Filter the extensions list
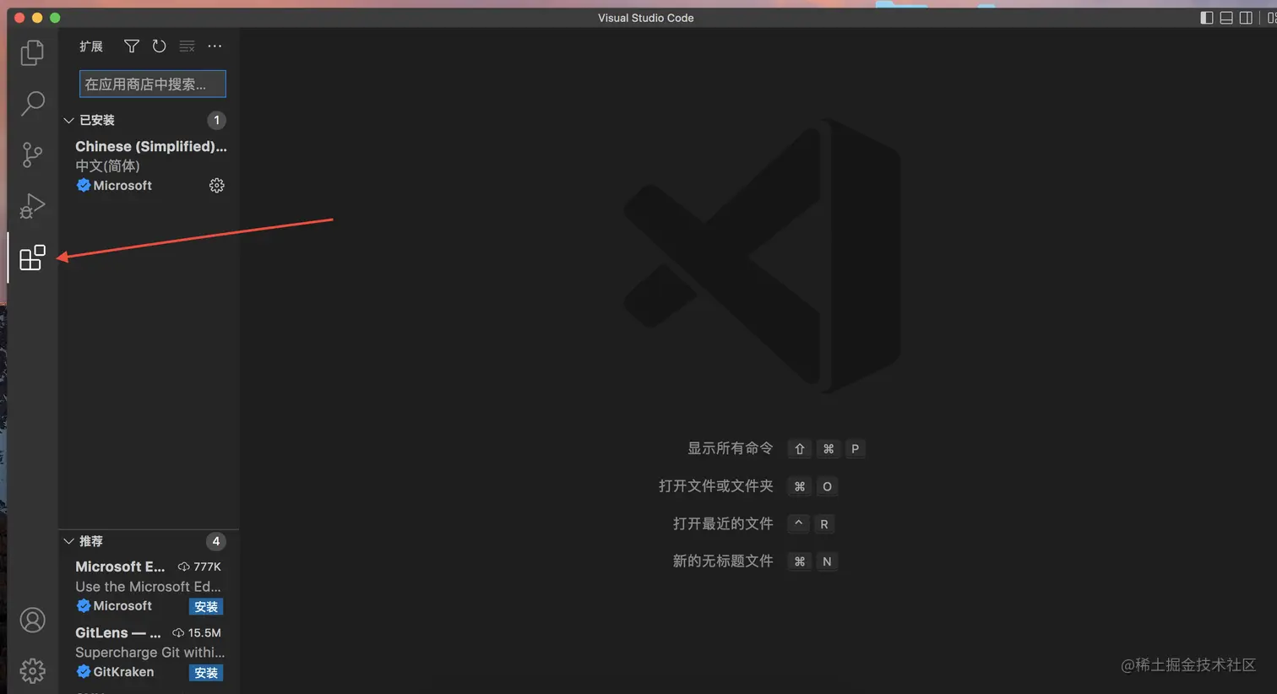 coord(131,46)
